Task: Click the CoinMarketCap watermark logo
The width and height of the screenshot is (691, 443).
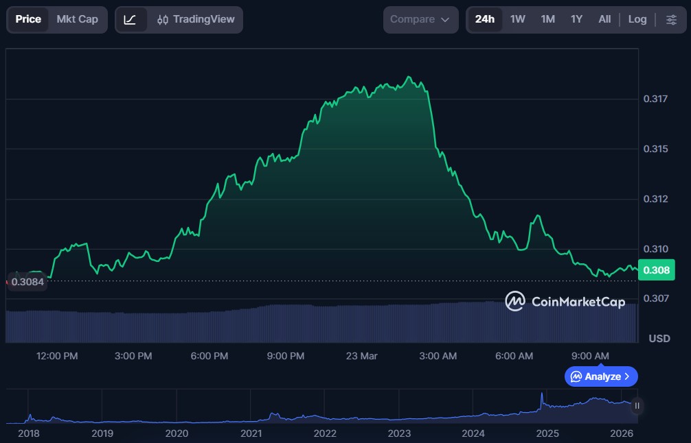Action: [x=565, y=301]
